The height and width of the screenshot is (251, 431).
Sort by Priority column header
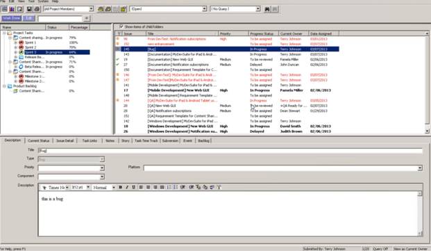tap(233, 33)
